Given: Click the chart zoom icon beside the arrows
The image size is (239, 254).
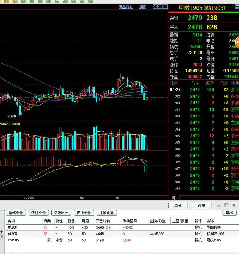Looking at the screenshot, I should click(x=165, y=7).
